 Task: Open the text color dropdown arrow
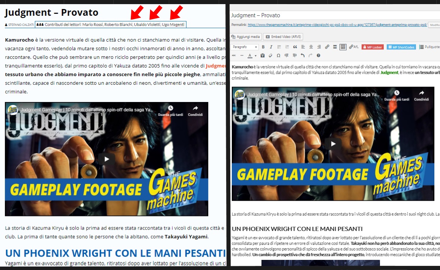(x=255, y=55)
